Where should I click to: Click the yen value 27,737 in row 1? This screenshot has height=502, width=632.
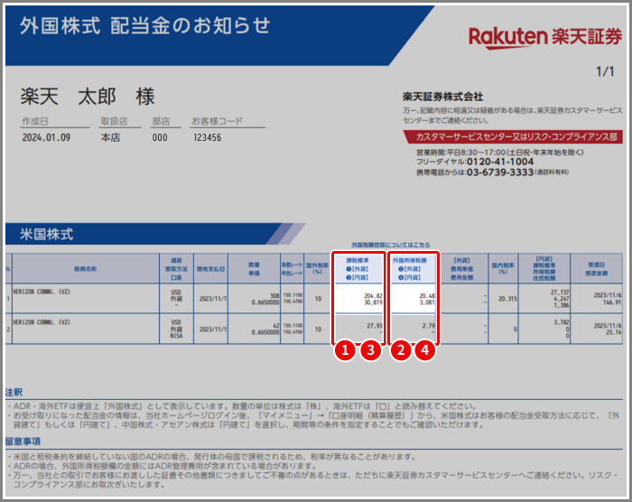tap(560, 293)
